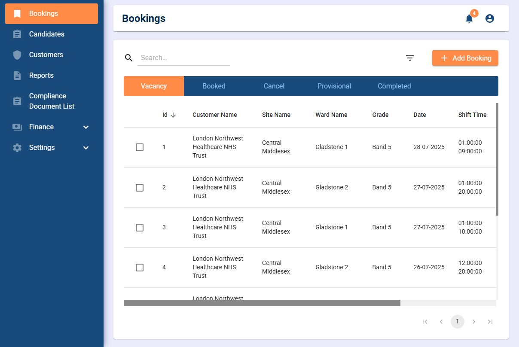This screenshot has width=519, height=347.
Task: Click the Settings gear icon
Action: [17, 148]
